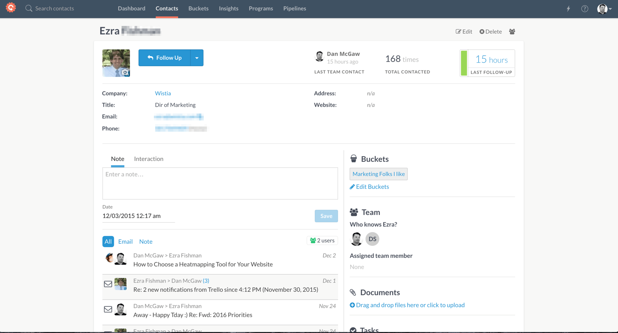Click the contact profile photo
The image size is (618, 333).
click(x=116, y=63)
